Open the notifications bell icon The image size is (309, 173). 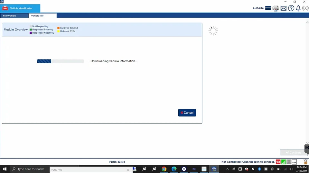[x=298, y=8]
